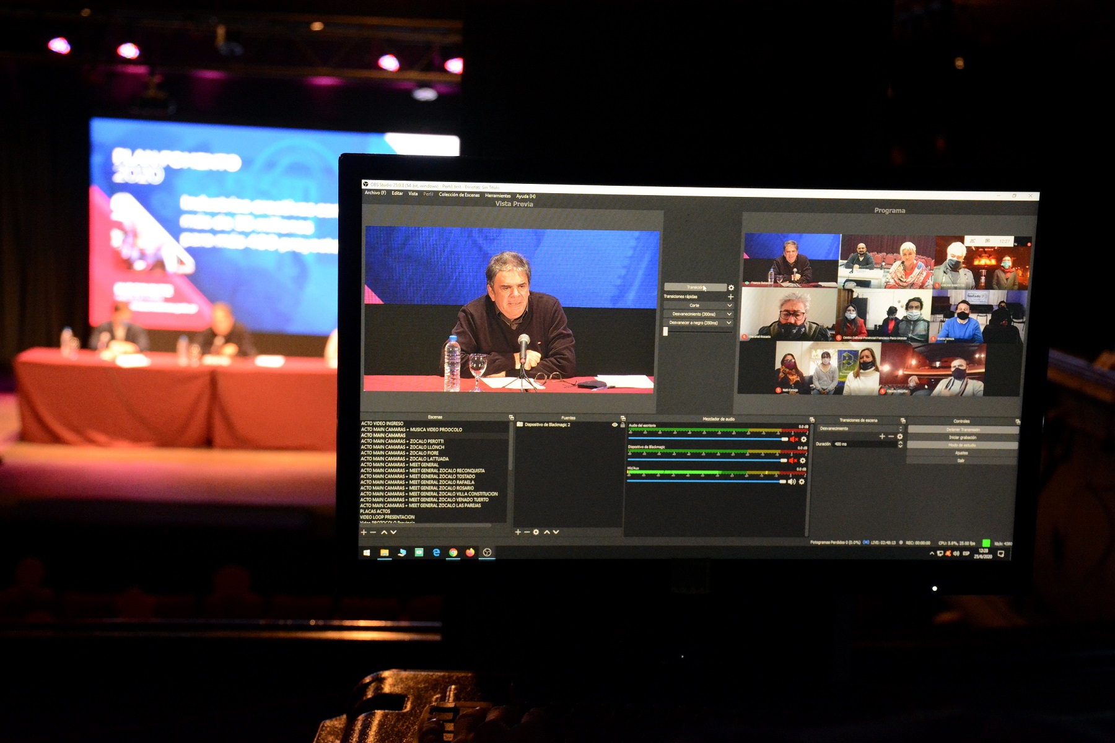Click the Transición button

pyautogui.click(x=694, y=287)
